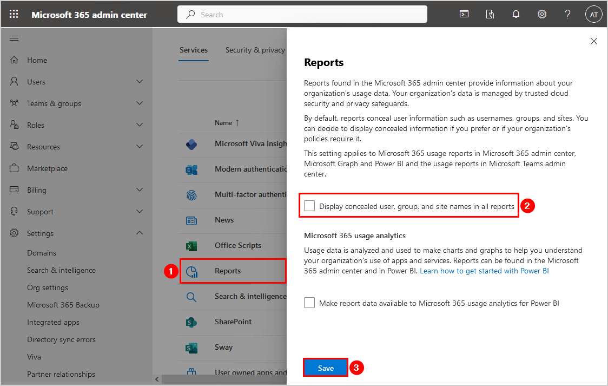Image resolution: width=608 pixels, height=386 pixels.
Task: Open Org settings in the sidebar
Action: pyautogui.click(x=48, y=287)
